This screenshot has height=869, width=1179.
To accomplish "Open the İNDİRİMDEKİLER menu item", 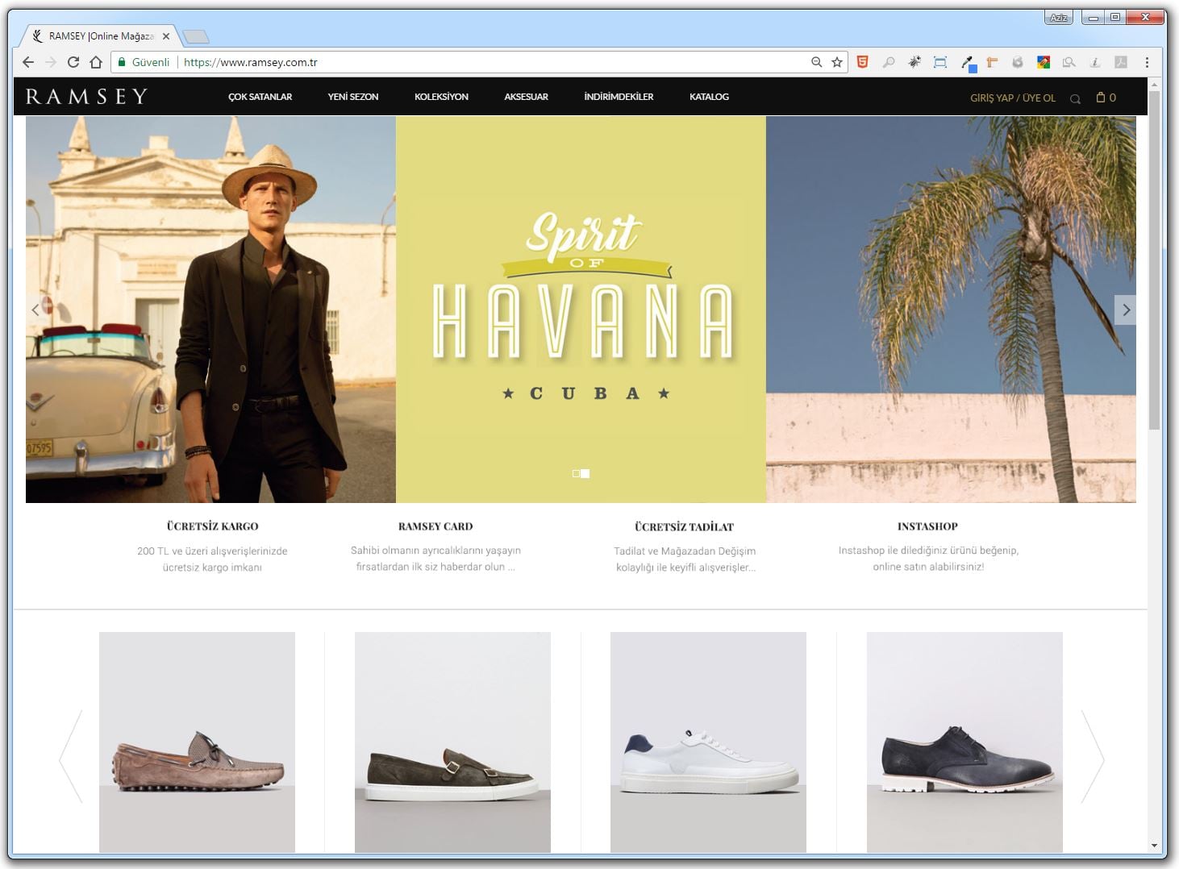I will [619, 97].
